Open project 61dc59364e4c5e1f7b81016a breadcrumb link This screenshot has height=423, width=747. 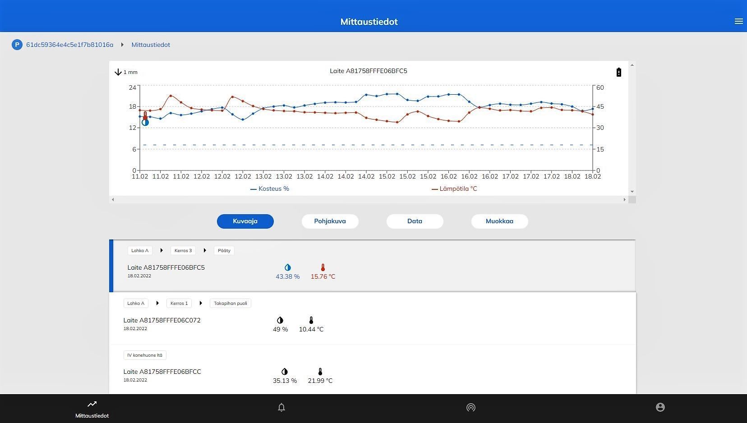(70, 45)
